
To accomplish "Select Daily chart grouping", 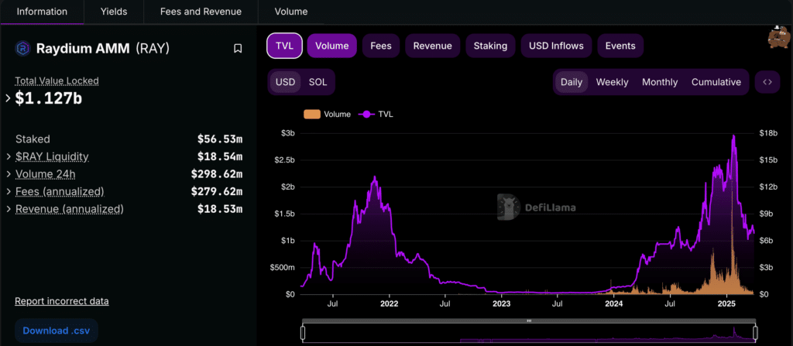I will point(572,82).
